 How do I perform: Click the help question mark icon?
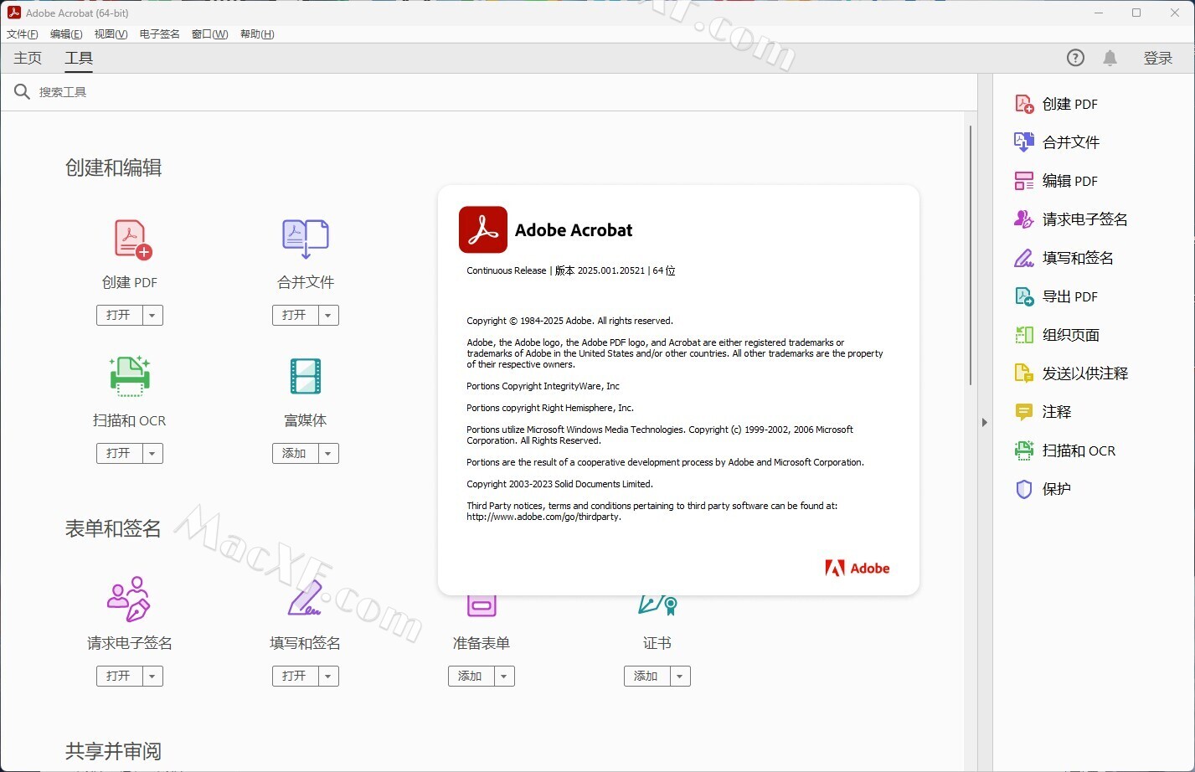click(x=1075, y=58)
